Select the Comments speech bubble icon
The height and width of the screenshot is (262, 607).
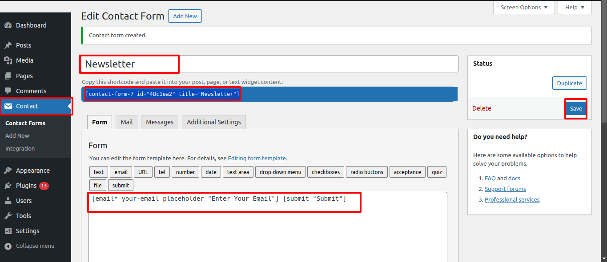point(8,91)
